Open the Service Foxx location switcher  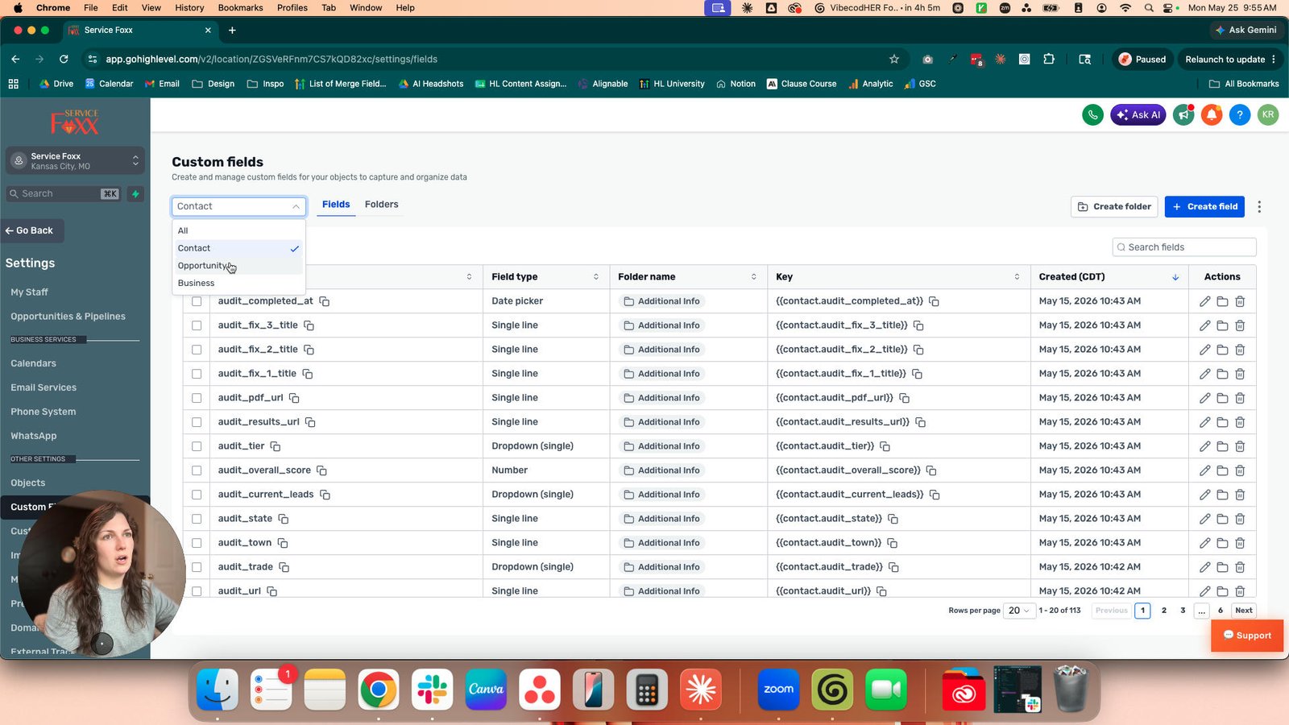[75, 161]
